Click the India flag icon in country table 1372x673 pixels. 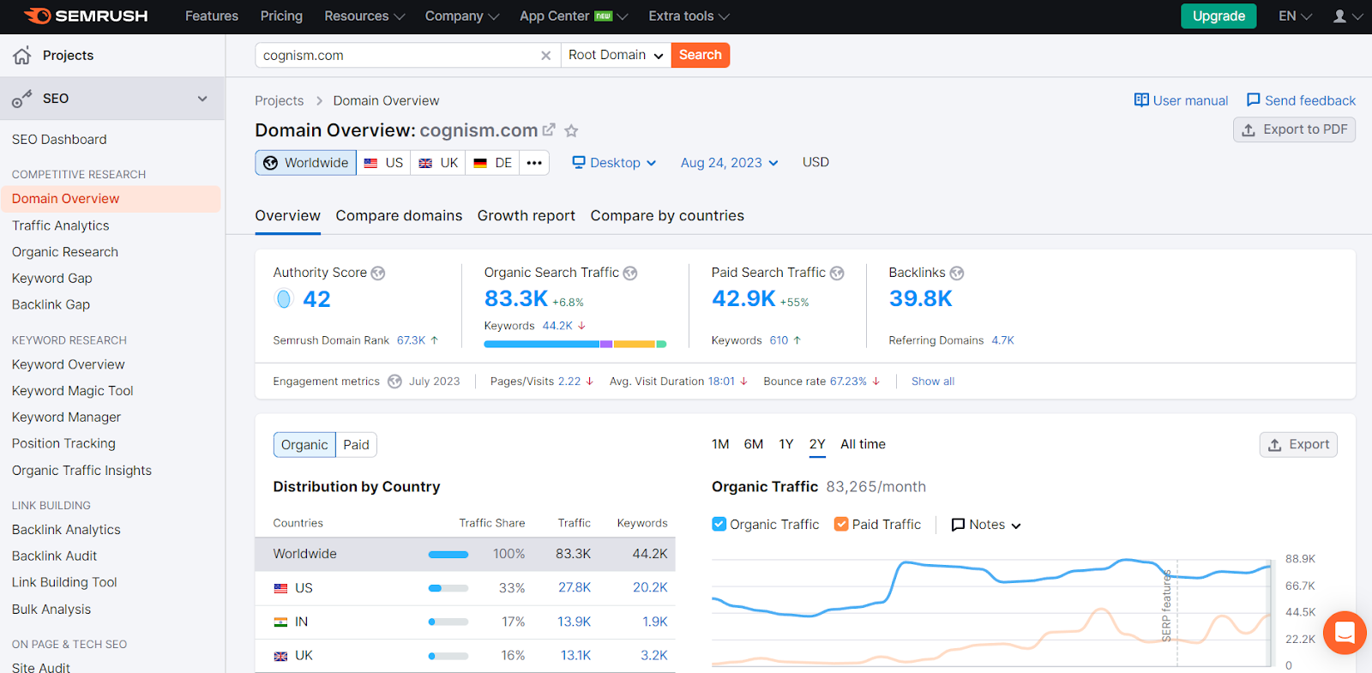280,622
